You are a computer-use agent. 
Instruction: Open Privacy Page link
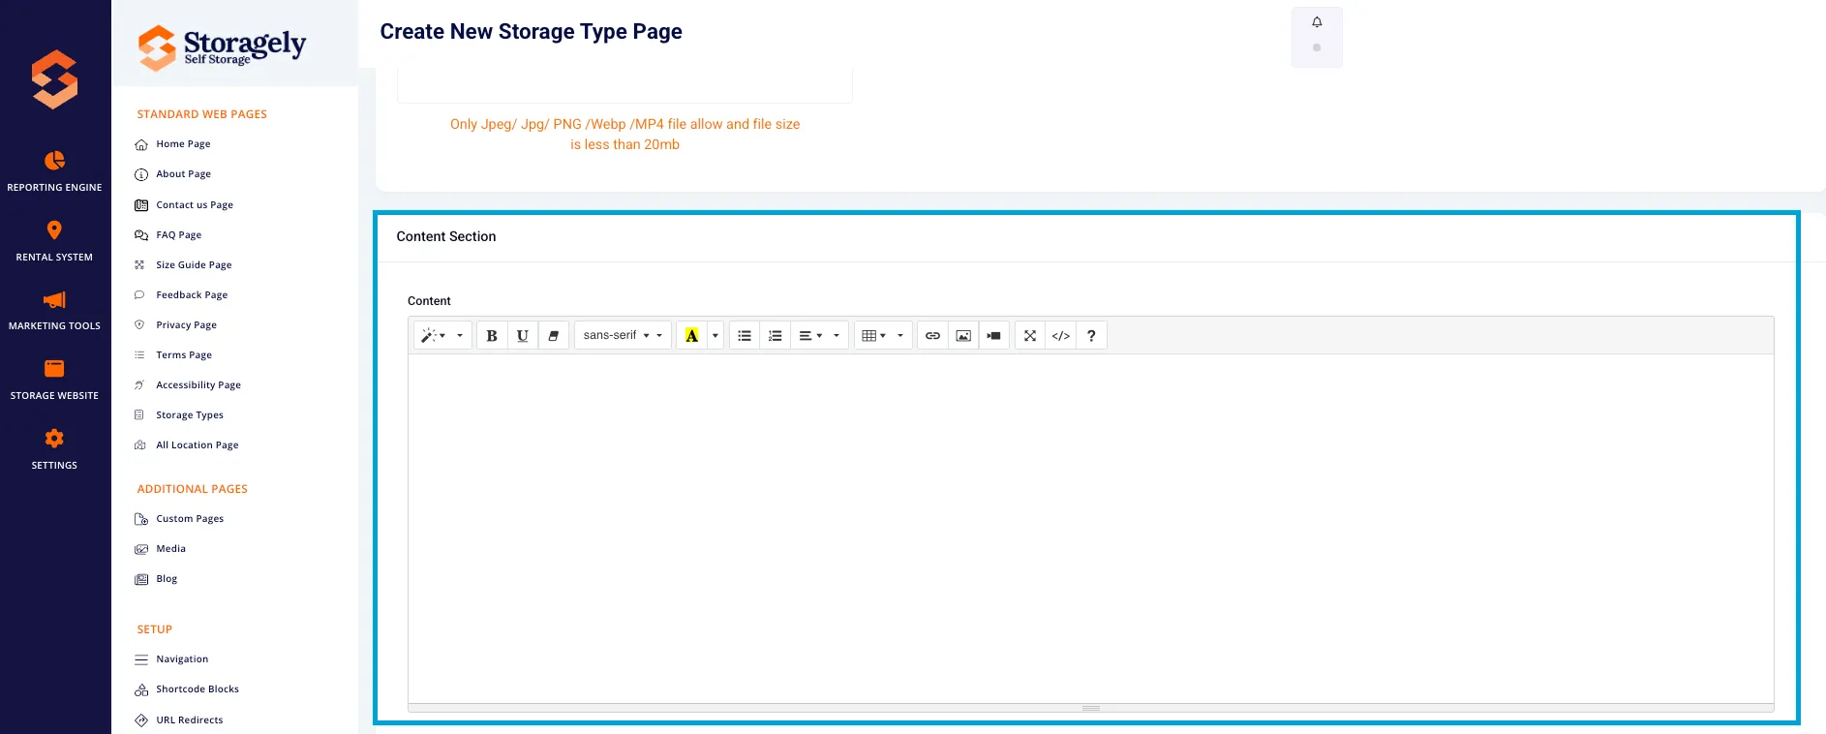click(x=186, y=325)
